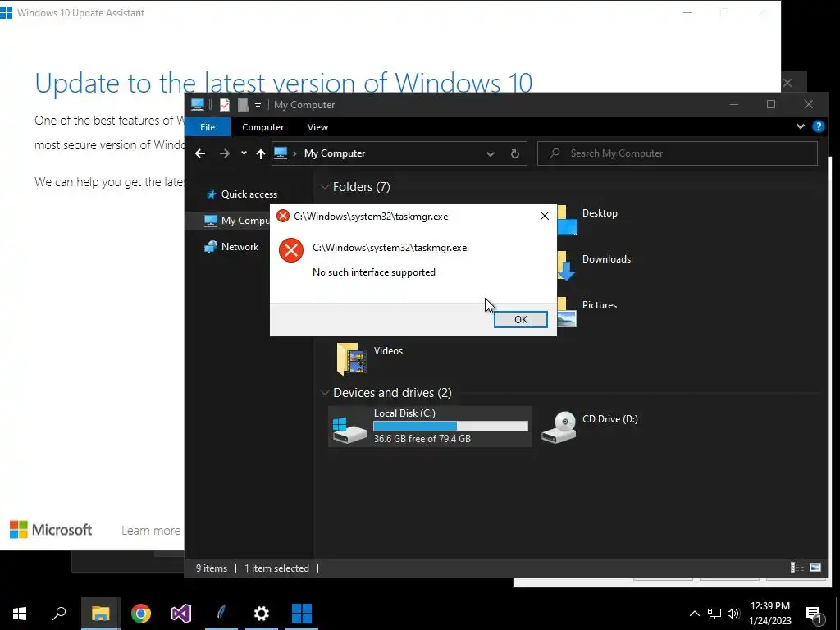Click Properties icon in quick access toolbar

tap(225, 105)
